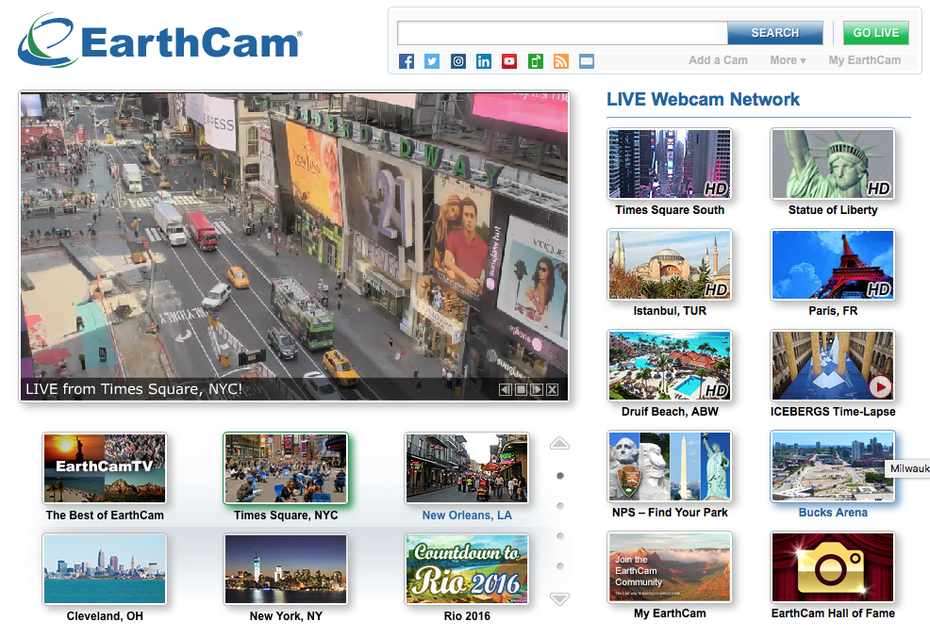Click the Istanbul, TUR caption

click(670, 310)
